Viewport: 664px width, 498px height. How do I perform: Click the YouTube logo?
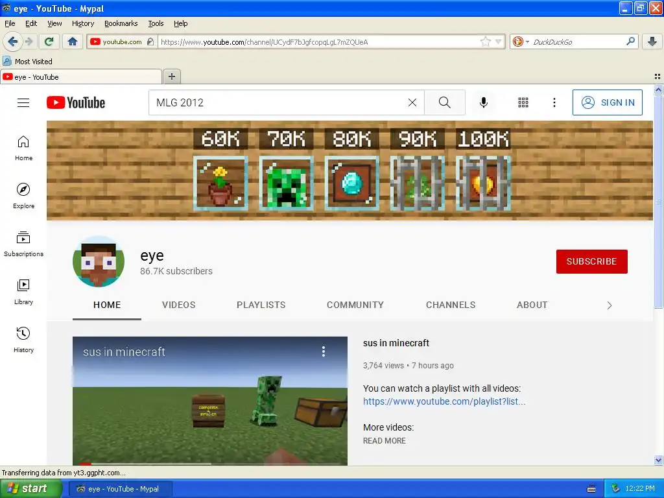pos(76,102)
